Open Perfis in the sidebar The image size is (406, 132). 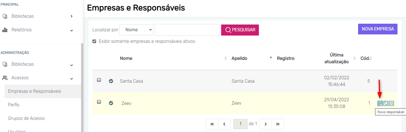pyautogui.click(x=14, y=105)
